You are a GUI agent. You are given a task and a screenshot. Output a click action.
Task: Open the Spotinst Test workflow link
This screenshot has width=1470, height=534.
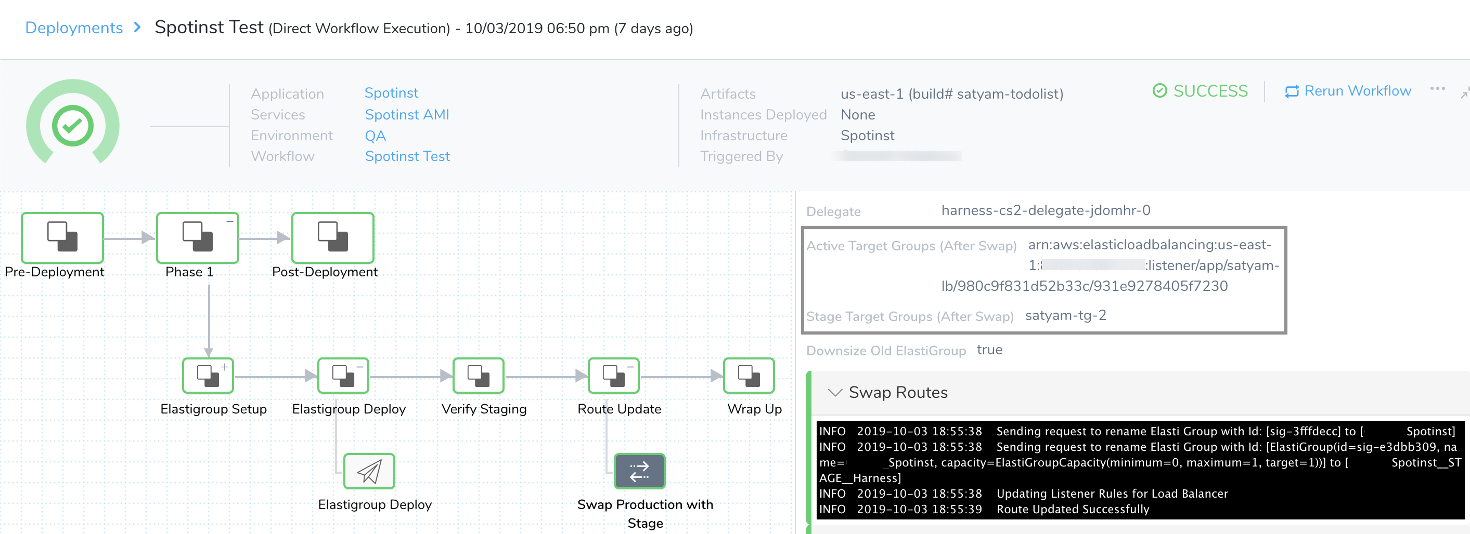click(x=407, y=156)
